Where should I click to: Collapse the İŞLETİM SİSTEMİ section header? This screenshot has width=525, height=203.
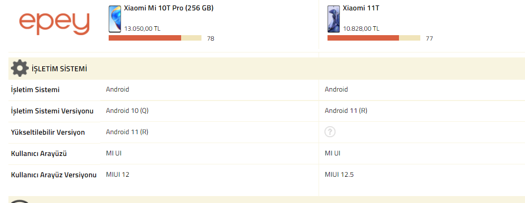60,69
